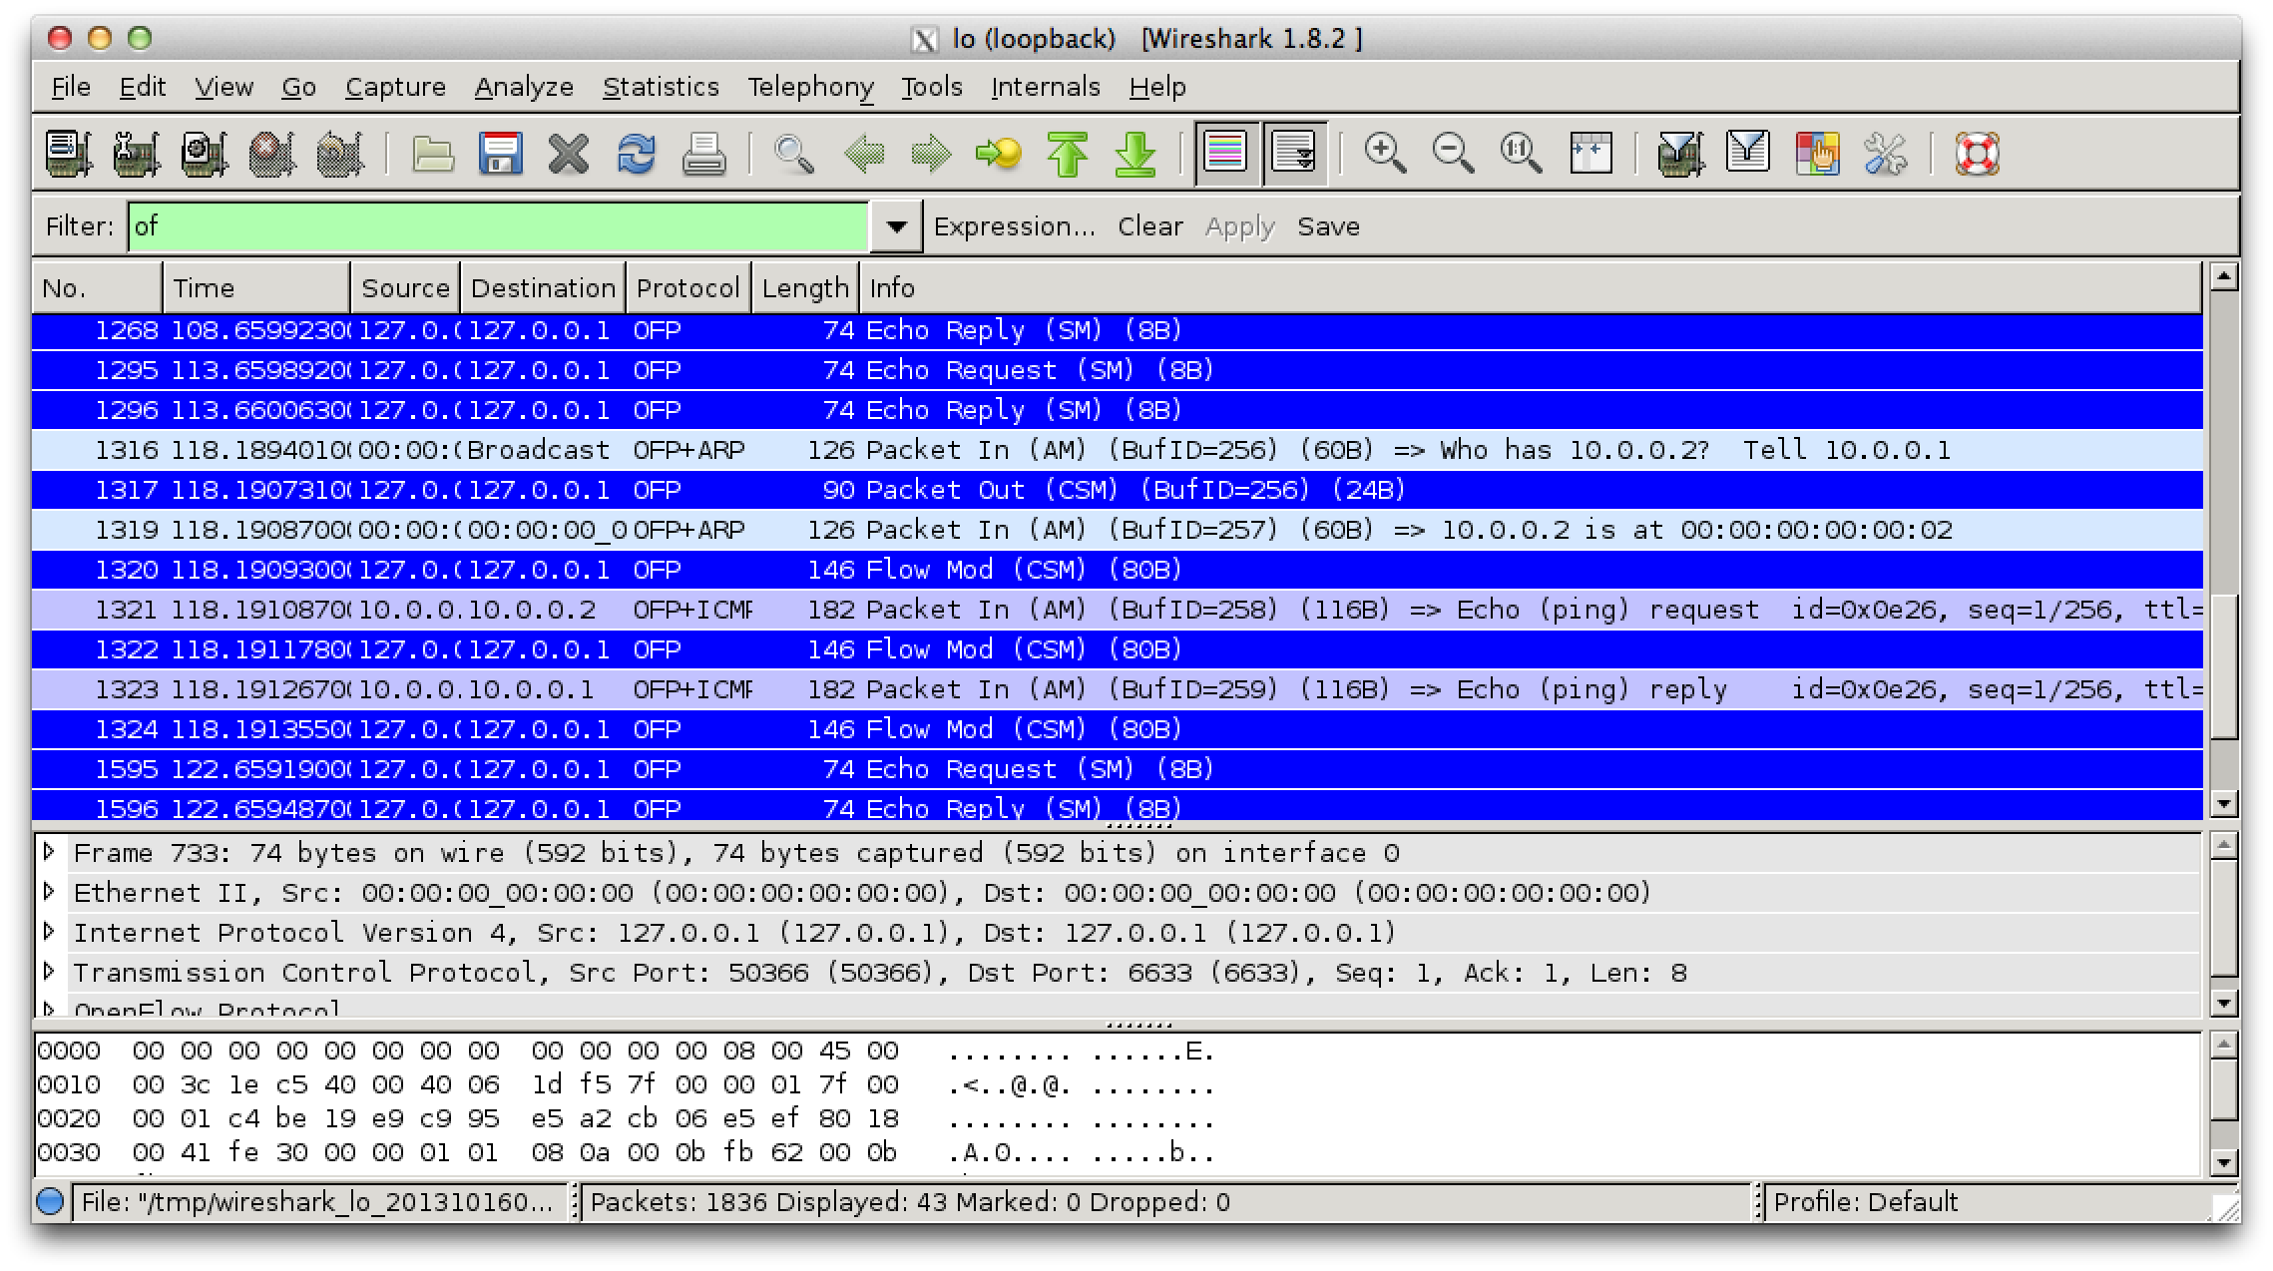This screenshot has width=2273, height=1271.
Task: Open preferences tools icon
Action: click(x=1885, y=154)
